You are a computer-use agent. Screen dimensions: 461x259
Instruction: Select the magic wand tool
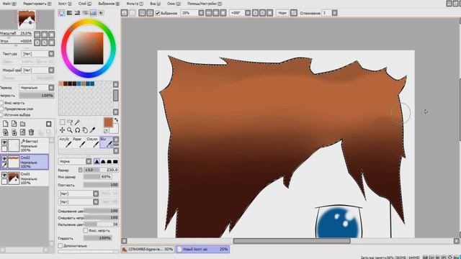tap(77, 122)
